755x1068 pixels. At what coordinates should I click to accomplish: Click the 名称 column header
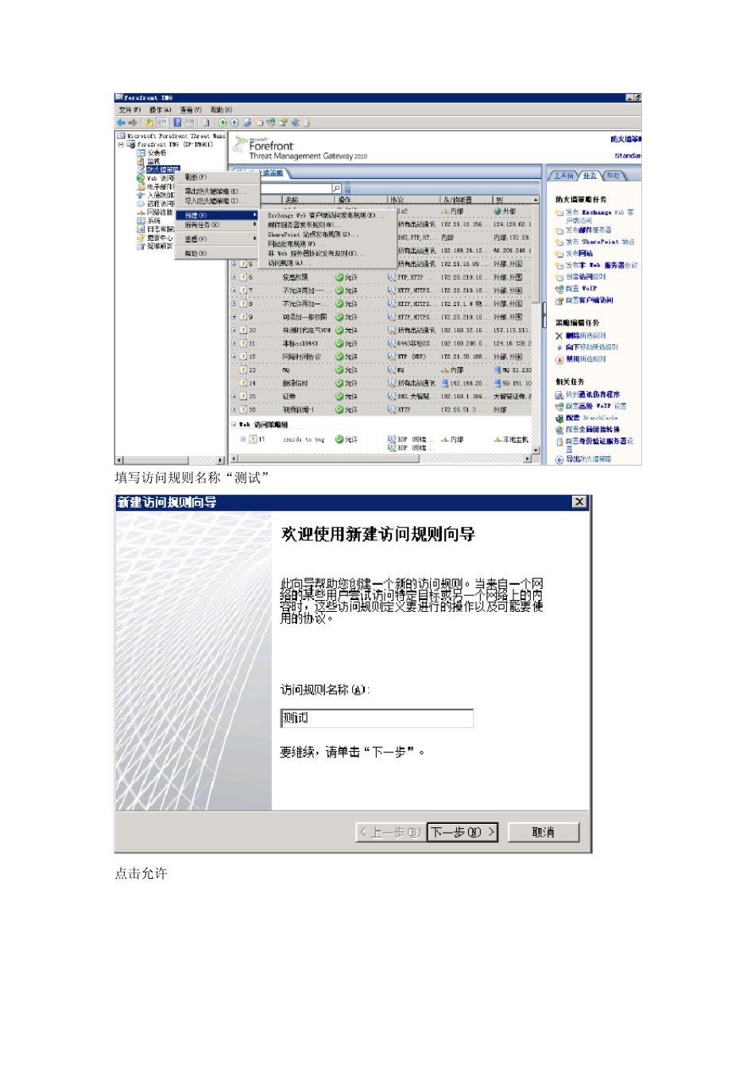308,199
